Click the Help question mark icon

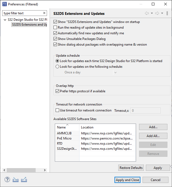coord(7,180)
